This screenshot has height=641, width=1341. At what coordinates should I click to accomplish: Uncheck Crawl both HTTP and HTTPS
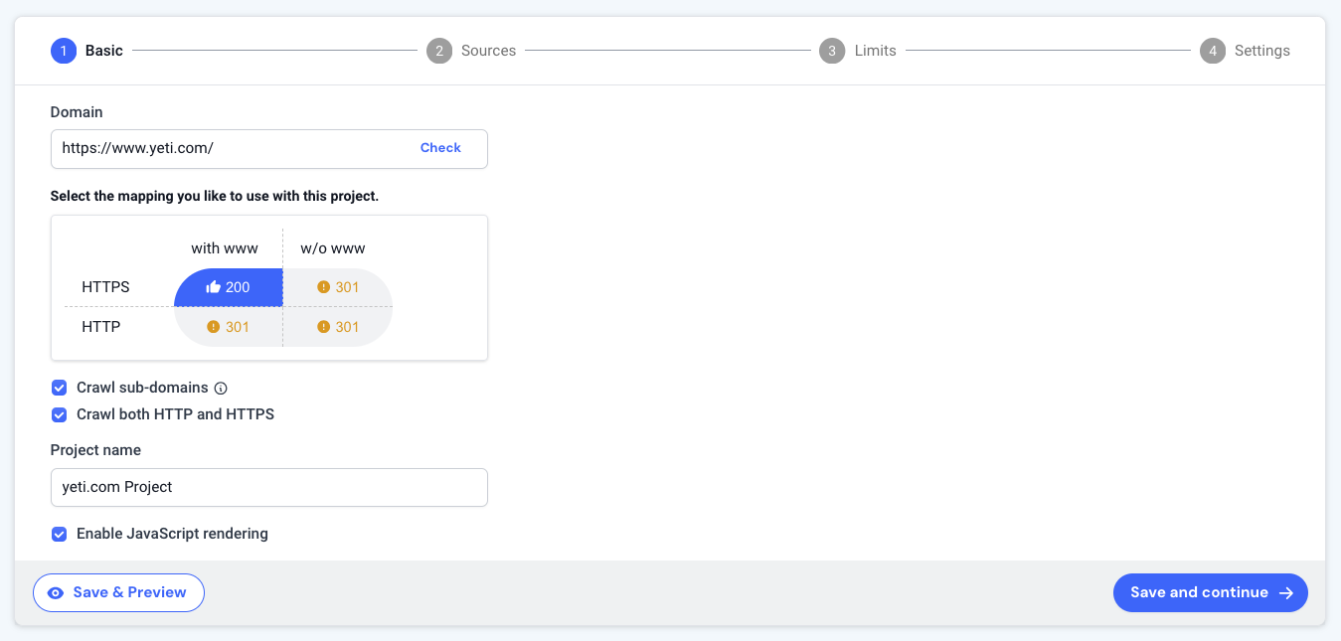(x=59, y=414)
